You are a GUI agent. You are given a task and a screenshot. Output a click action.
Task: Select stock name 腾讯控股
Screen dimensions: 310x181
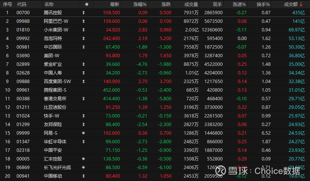pyautogui.click(x=53, y=13)
